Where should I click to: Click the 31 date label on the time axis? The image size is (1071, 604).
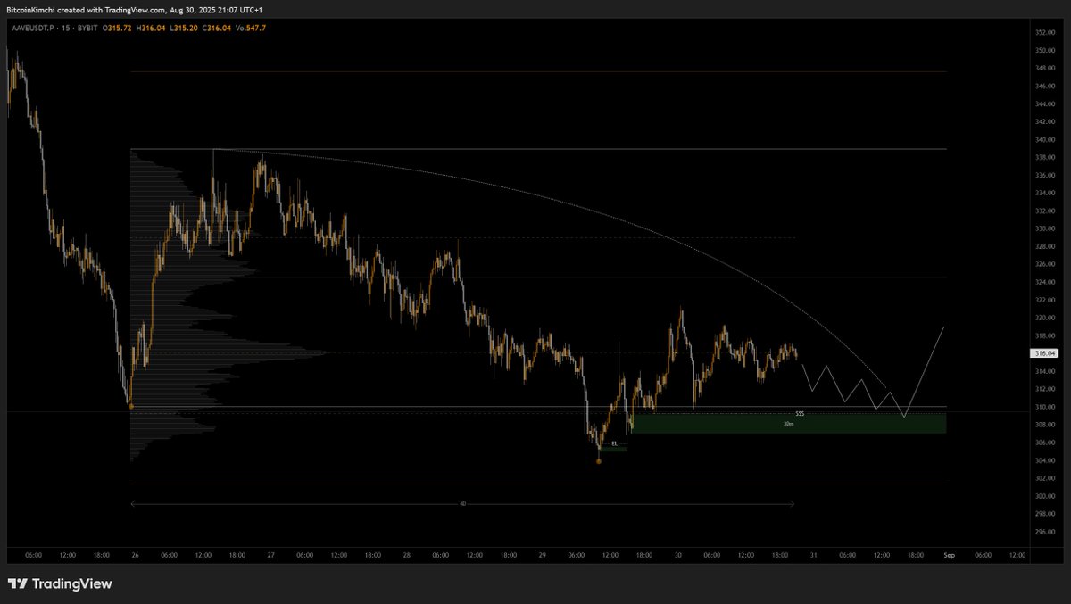[x=814, y=555]
